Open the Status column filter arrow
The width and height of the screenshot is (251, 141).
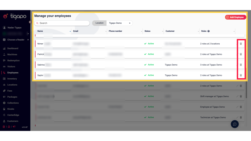point(162,32)
